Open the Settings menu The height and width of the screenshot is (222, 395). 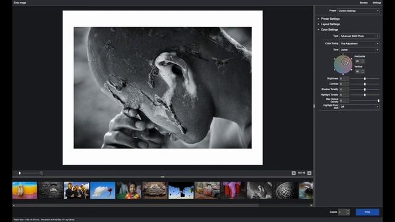pos(376,2)
